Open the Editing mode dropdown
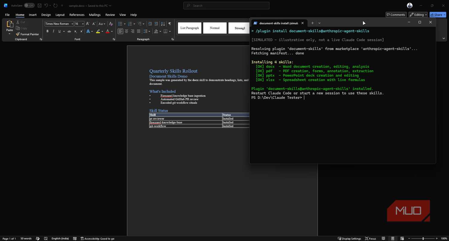 (x=418, y=15)
